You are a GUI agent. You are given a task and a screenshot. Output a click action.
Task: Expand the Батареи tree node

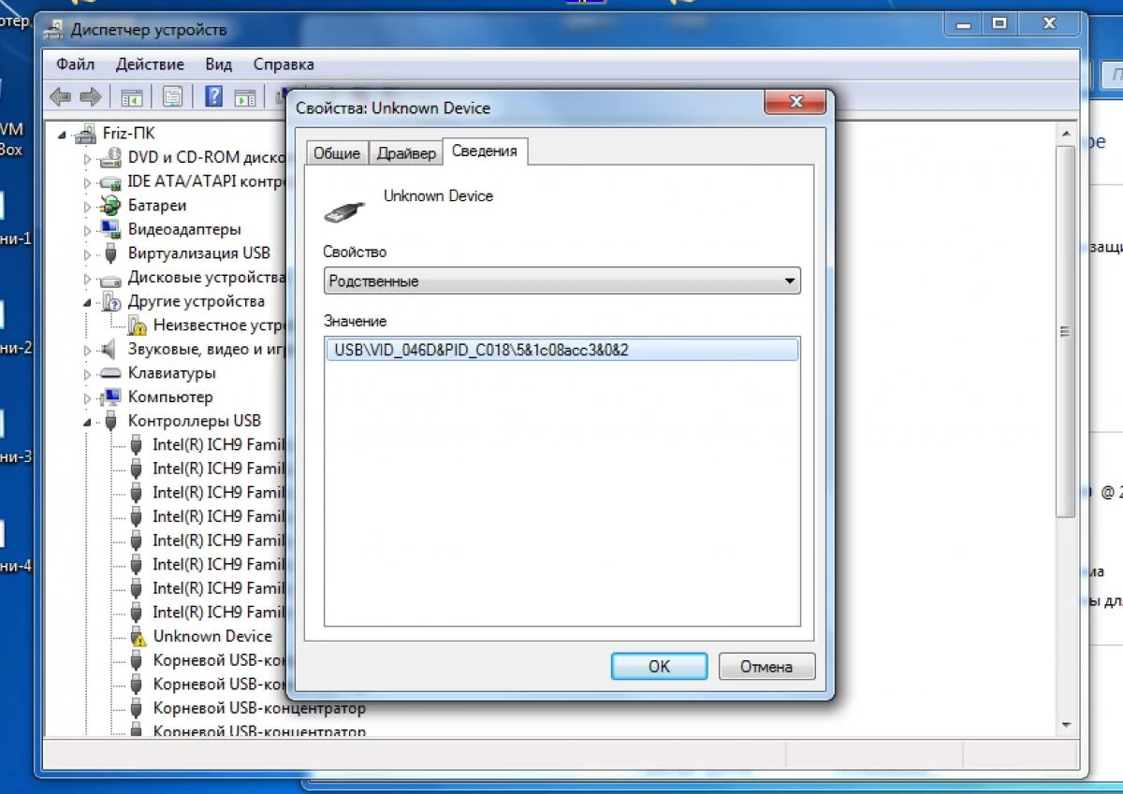click(85, 205)
